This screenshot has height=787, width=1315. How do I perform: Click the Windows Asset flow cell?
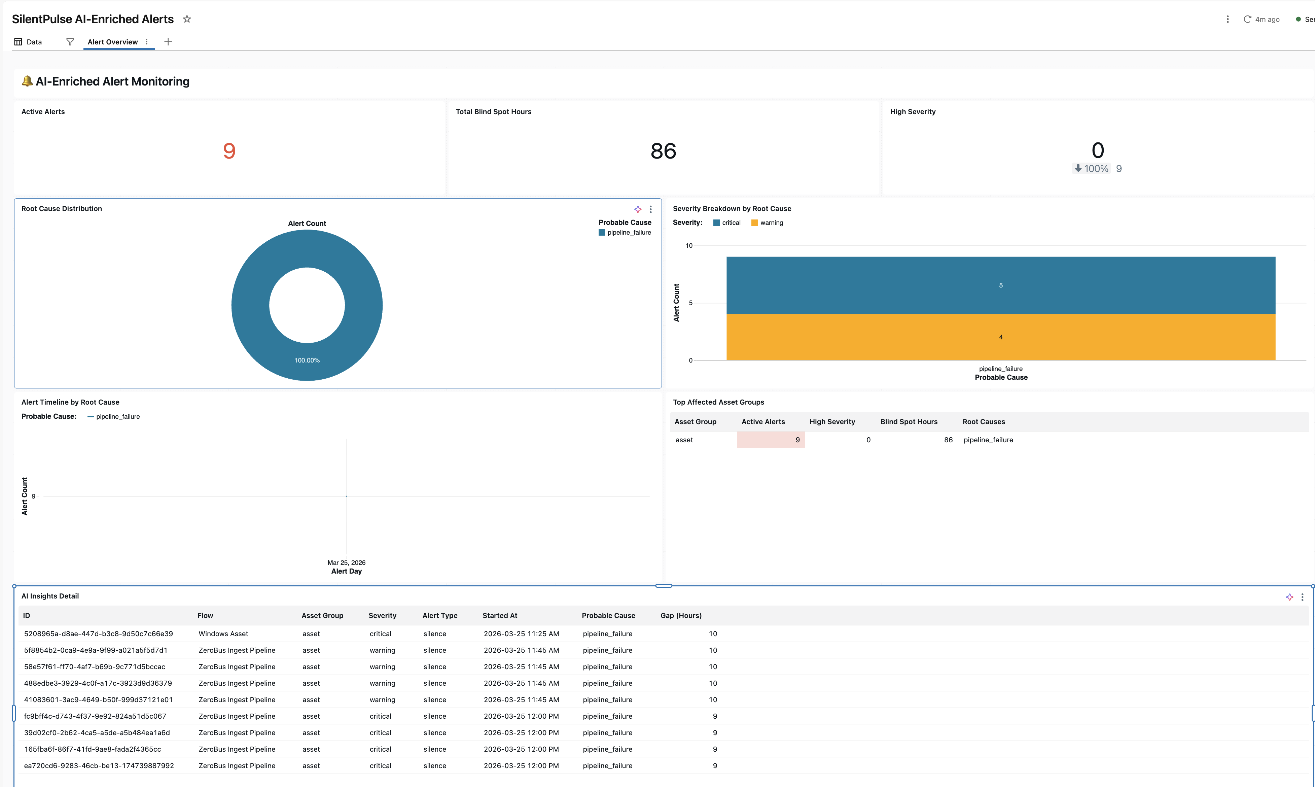[223, 634]
